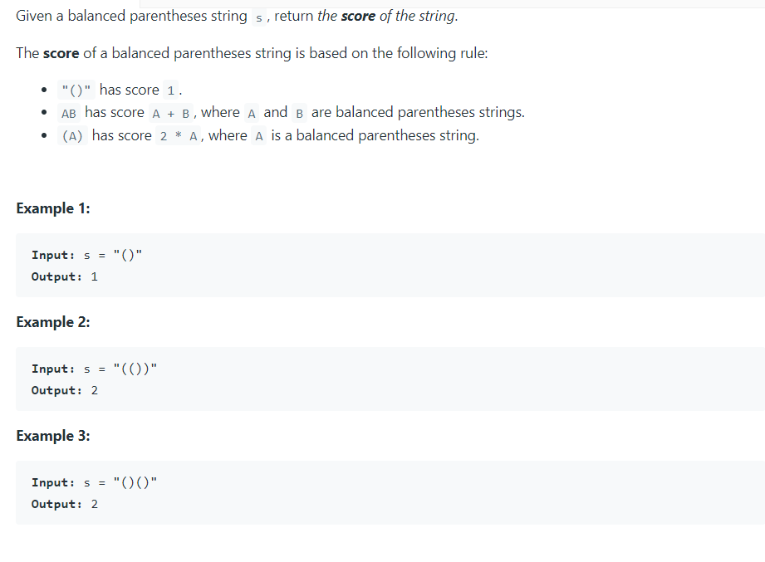This screenshot has width=765, height=562.
Task: Click the lone 'B' code snippet in second bullet
Action: 300,113
